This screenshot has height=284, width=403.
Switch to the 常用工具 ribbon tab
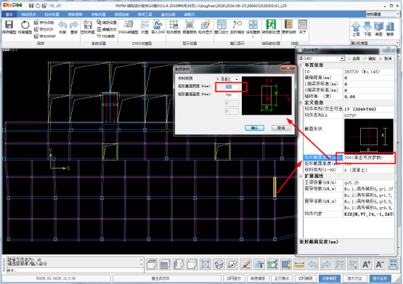tap(144, 15)
